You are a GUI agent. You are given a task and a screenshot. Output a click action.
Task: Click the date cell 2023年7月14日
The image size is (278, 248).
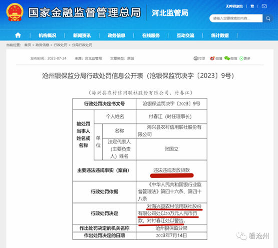coord(171,235)
